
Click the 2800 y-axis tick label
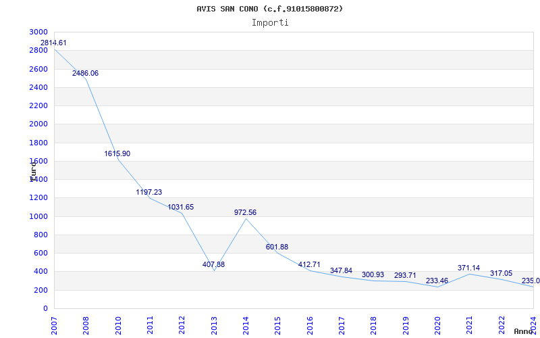point(38,51)
